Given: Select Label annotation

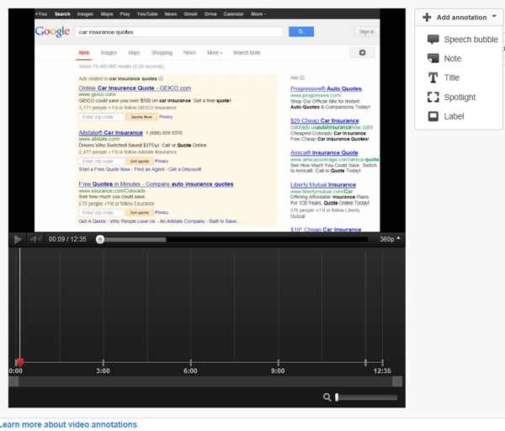Looking at the screenshot, I should 446,116.
